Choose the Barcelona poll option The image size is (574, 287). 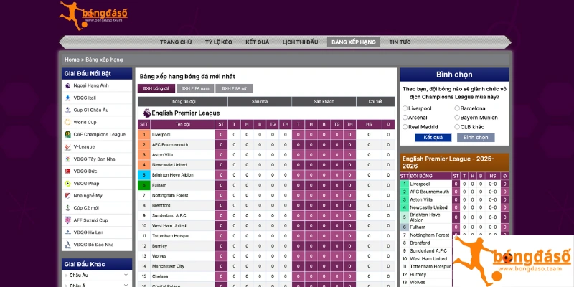click(x=456, y=108)
